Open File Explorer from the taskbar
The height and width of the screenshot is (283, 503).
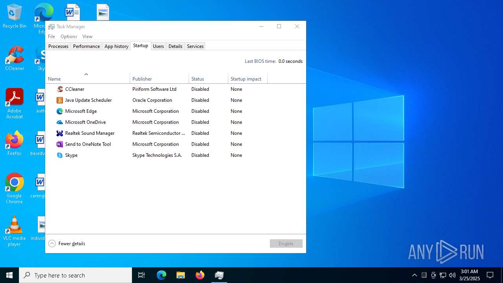coord(180,275)
